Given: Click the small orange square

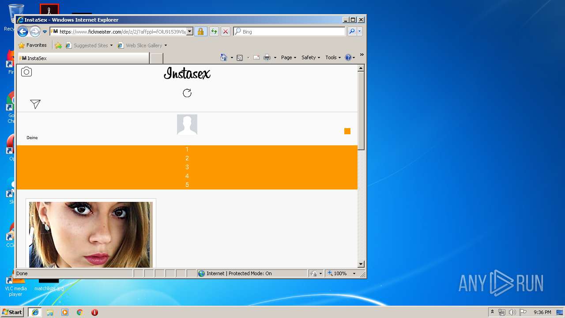Looking at the screenshot, I should (347, 131).
